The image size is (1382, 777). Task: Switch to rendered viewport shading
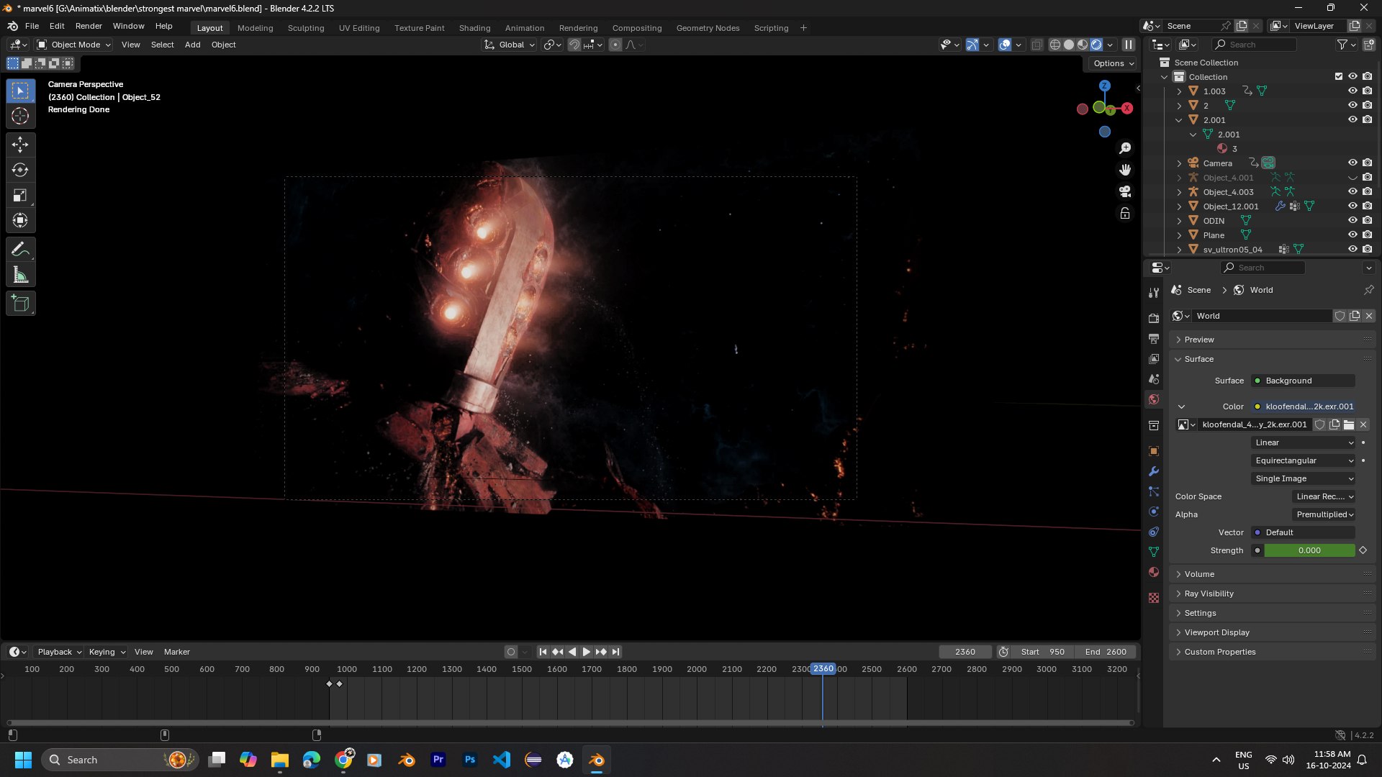1096,45
